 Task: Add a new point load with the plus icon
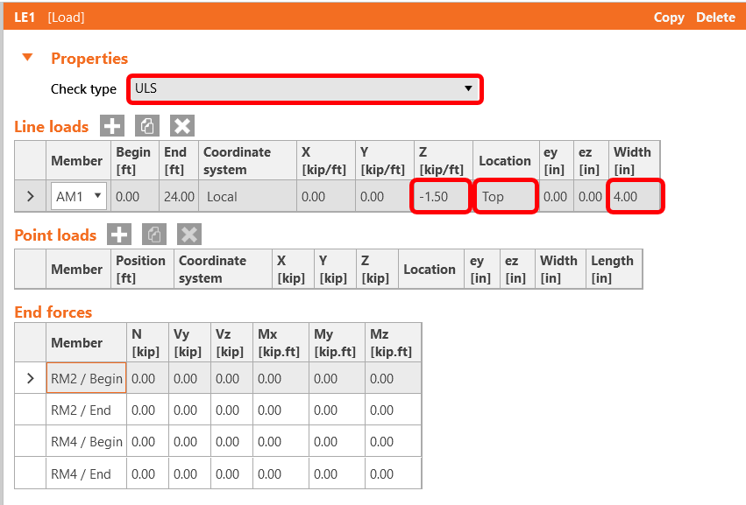(118, 235)
